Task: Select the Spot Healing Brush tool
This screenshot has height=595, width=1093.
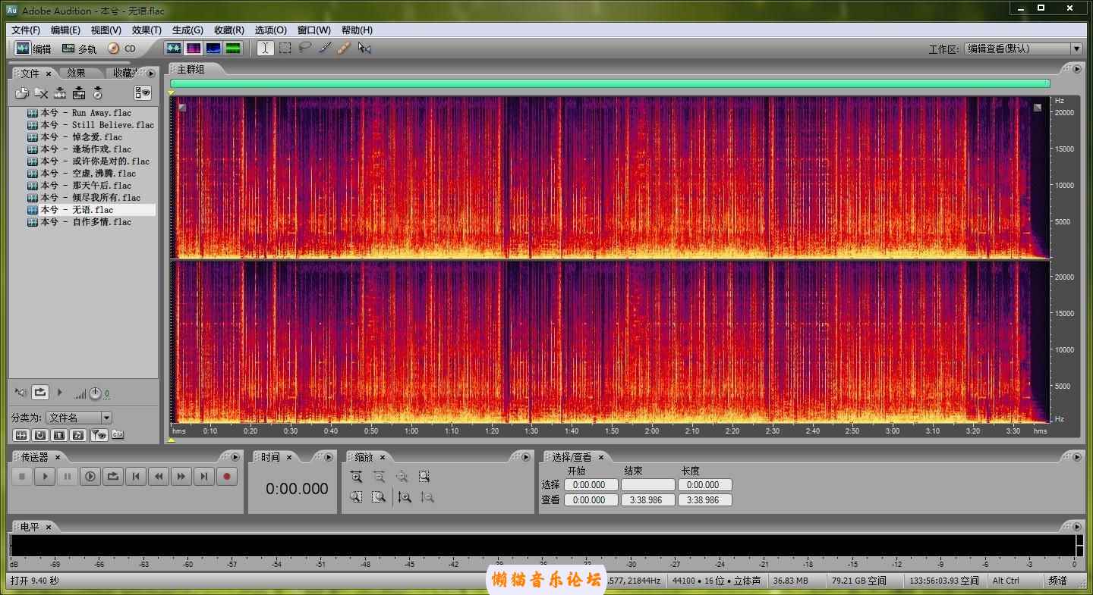Action: point(344,48)
